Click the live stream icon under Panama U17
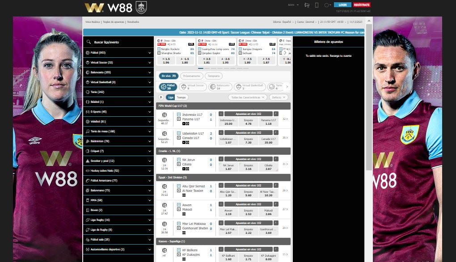The height and width of the screenshot is (262, 456). tap(184, 123)
